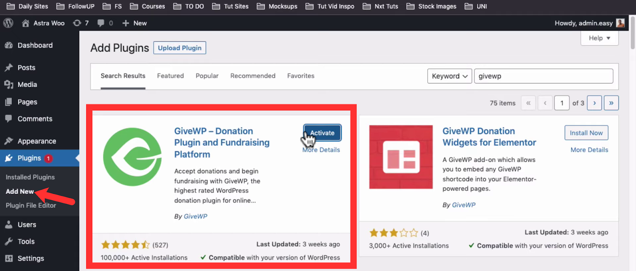
Task: Click the Dashboard gauge icon
Action: coord(9,45)
